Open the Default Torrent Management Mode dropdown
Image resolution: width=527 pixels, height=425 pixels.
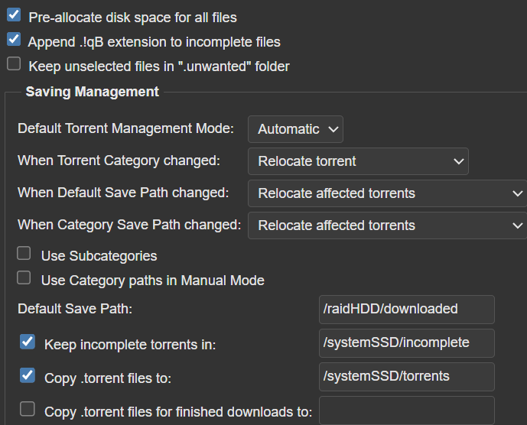click(x=295, y=129)
